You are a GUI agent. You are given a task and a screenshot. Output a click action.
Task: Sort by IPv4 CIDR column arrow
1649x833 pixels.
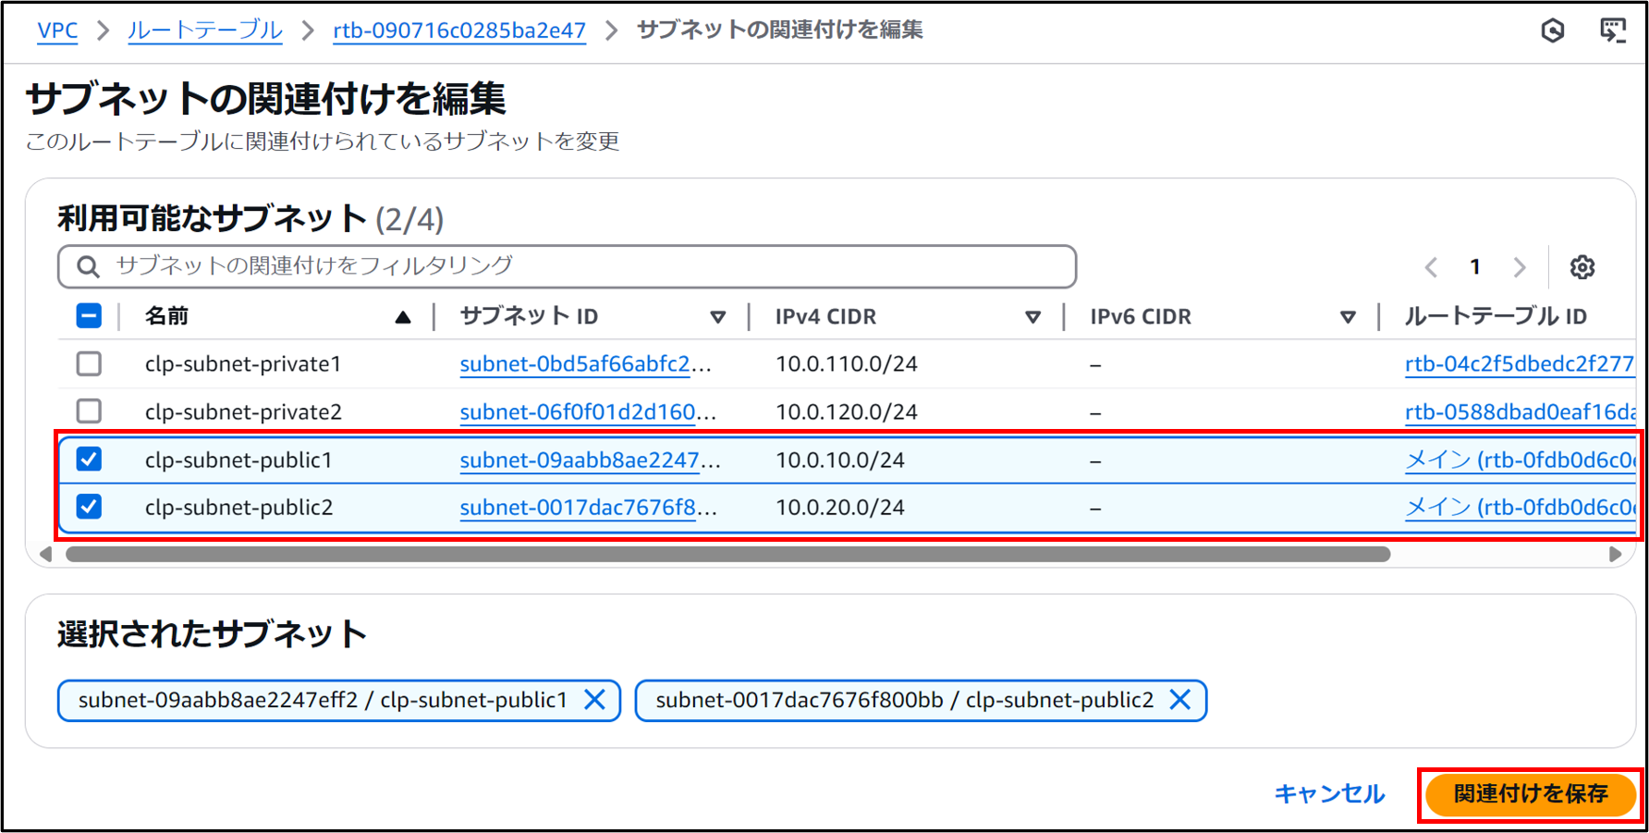click(1032, 317)
